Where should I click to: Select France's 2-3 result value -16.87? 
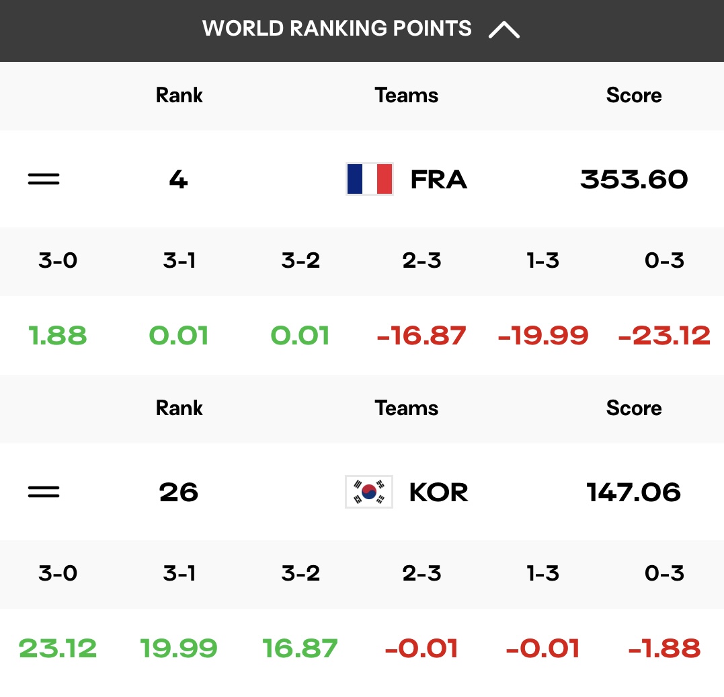[421, 336]
